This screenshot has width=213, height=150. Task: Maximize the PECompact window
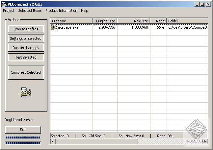[202, 4]
